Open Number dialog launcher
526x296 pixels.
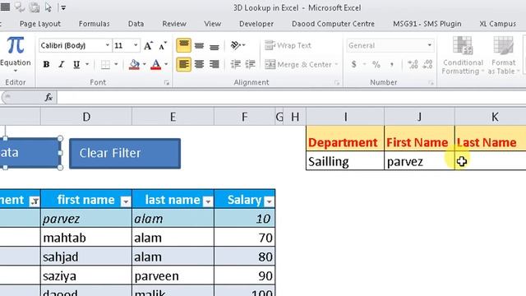(x=431, y=82)
